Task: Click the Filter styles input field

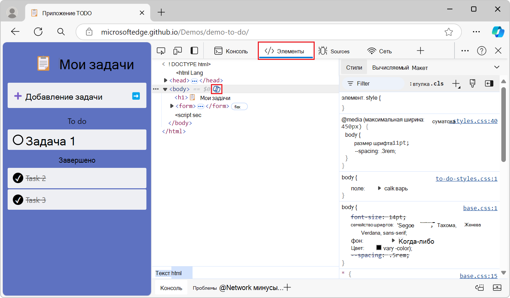Action: pyautogui.click(x=373, y=83)
